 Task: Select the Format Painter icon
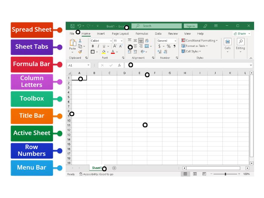(x=80, y=51)
